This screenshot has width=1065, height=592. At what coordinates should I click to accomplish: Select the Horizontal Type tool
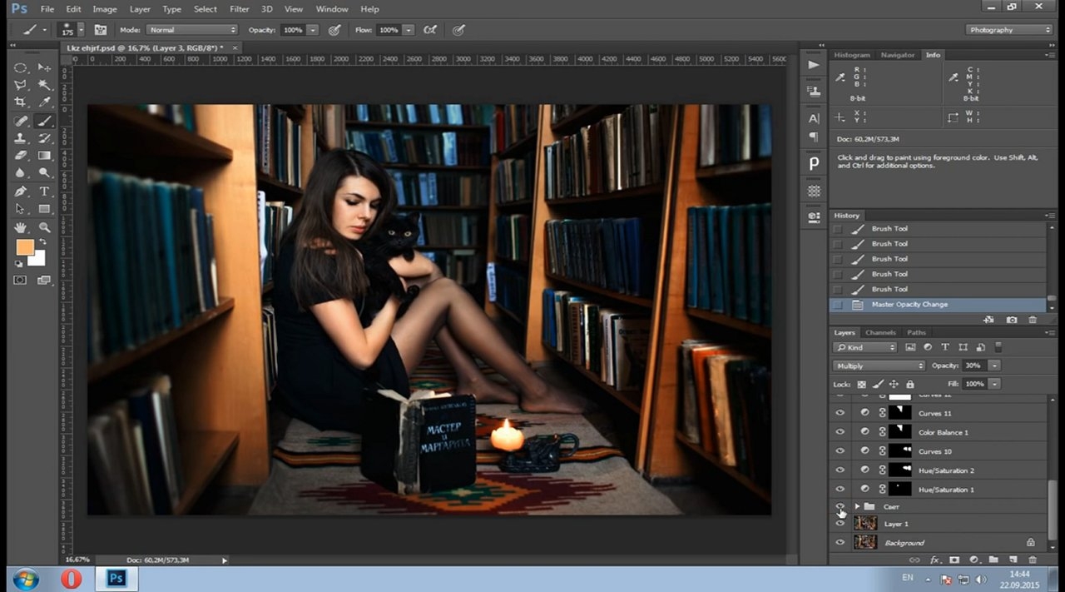pyautogui.click(x=44, y=192)
